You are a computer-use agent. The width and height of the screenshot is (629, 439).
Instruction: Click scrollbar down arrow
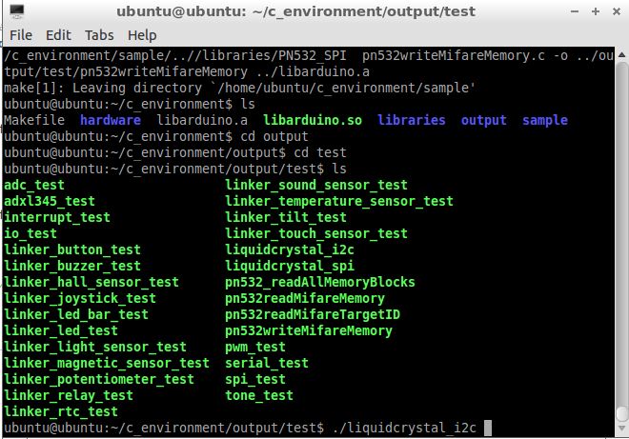tap(621, 429)
